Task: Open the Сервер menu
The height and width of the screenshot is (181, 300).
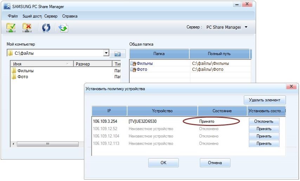Action: pyautogui.click(x=51, y=16)
